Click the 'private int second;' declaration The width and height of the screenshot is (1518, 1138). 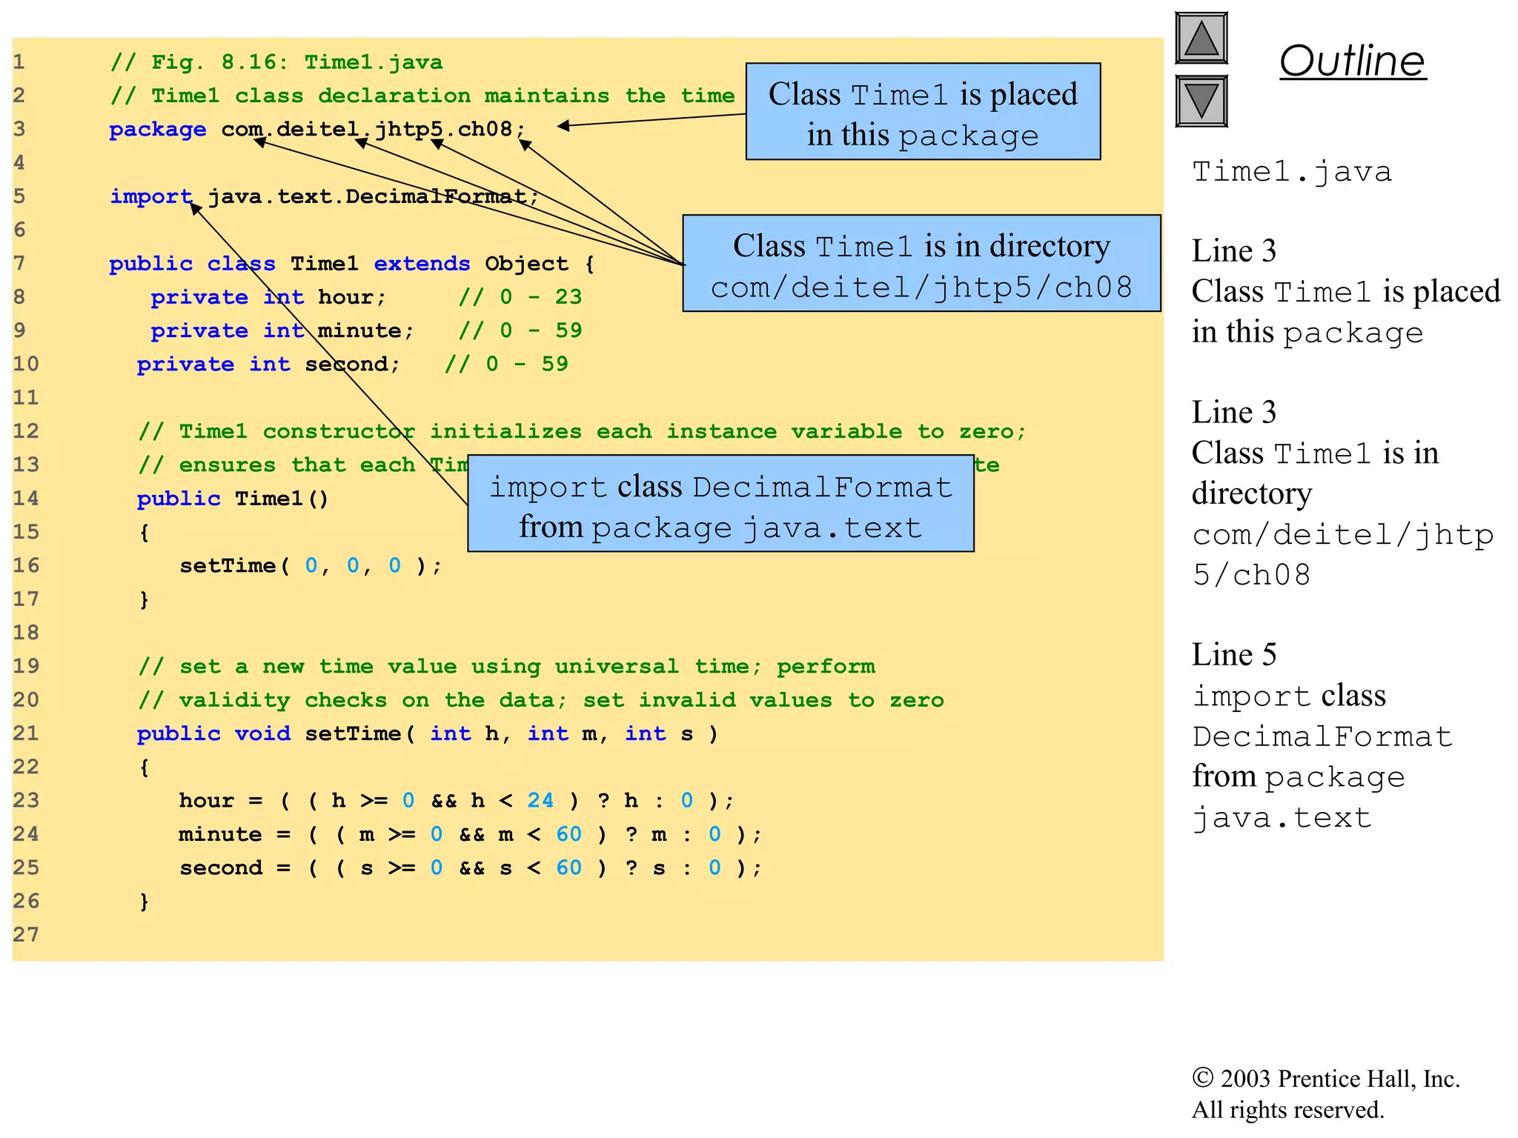pyautogui.click(x=268, y=364)
